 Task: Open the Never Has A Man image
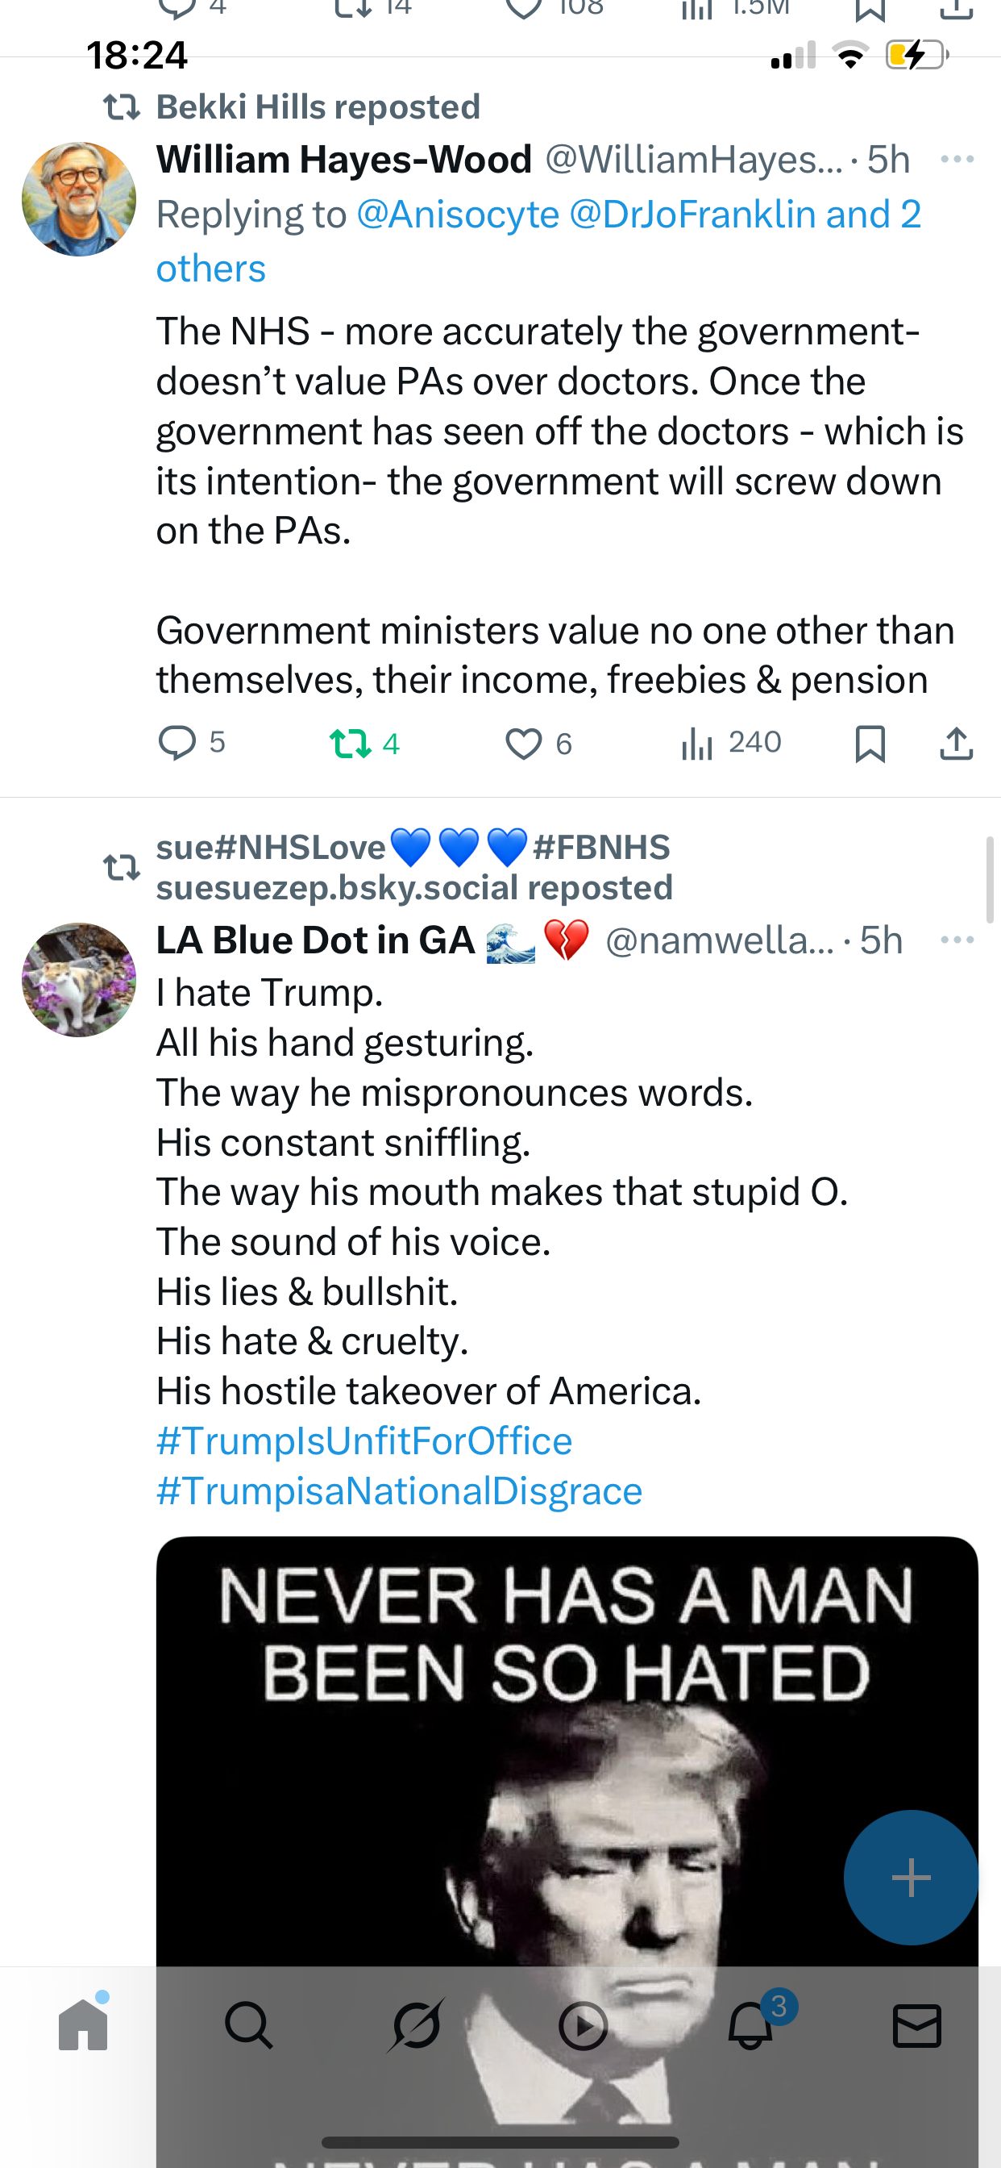click(505, 1750)
